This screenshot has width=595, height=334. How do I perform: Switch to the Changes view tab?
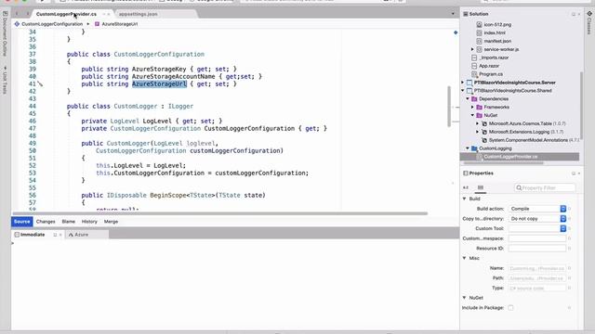tap(46, 222)
